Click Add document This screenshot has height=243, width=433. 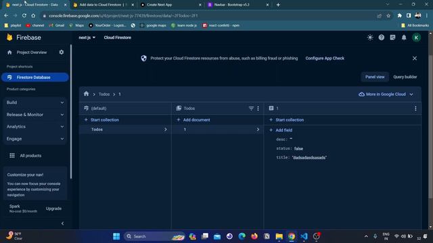[x=193, y=120]
